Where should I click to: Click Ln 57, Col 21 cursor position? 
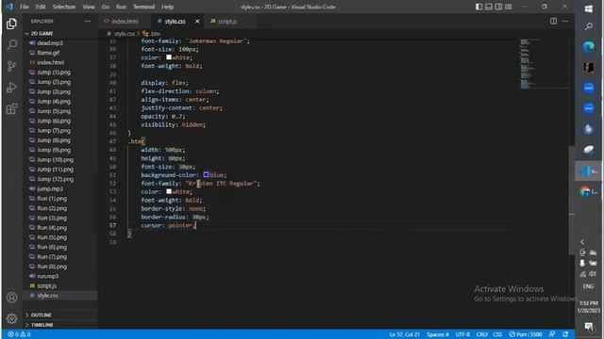click(x=404, y=334)
